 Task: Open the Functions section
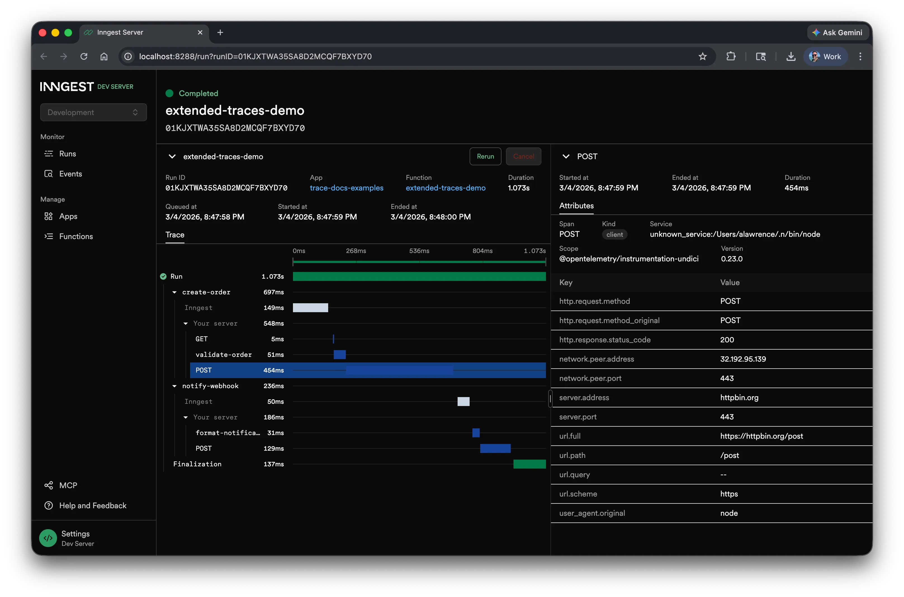tap(76, 236)
